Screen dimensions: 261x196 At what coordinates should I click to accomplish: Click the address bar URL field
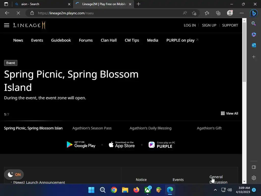pyautogui.click(x=107, y=13)
